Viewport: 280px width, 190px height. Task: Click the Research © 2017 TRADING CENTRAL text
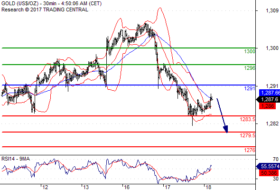click(45, 9)
